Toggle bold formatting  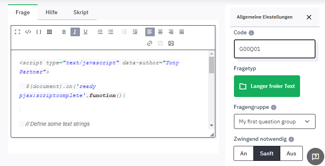(x=64, y=32)
